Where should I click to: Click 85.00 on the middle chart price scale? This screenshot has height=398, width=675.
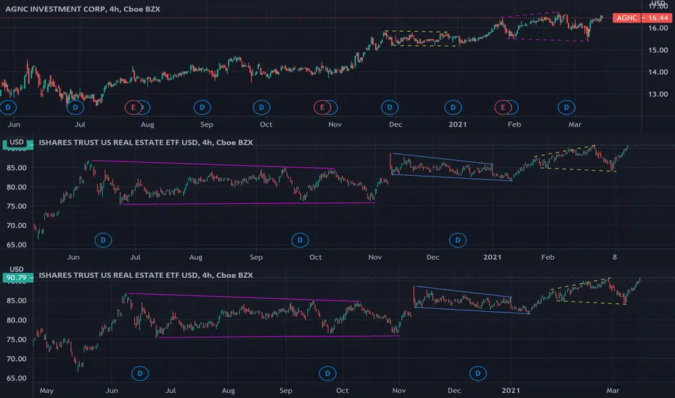coord(17,168)
